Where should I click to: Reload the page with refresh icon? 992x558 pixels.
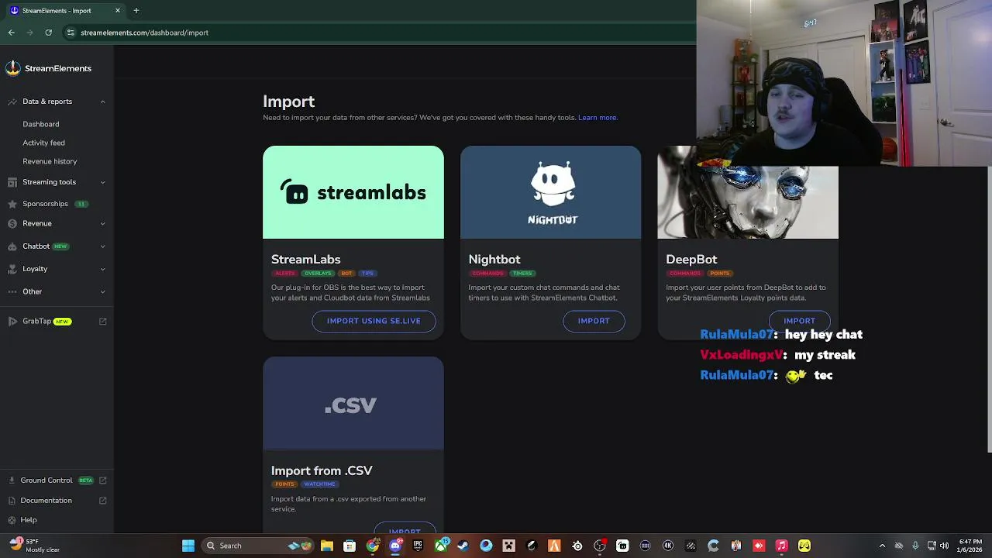48,33
